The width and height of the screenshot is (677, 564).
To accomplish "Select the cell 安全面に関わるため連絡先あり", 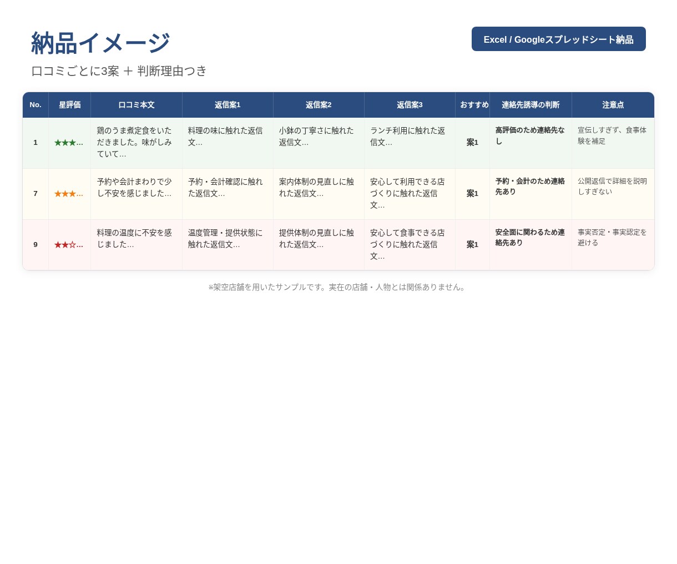I will coord(531,245).
